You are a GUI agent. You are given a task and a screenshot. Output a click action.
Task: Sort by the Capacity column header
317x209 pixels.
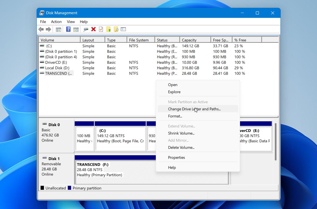tap(195, 40)
